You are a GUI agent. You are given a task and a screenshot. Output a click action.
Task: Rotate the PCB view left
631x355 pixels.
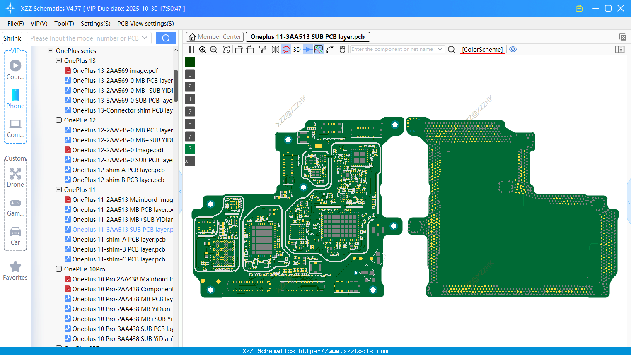click(x=239, y=49)
